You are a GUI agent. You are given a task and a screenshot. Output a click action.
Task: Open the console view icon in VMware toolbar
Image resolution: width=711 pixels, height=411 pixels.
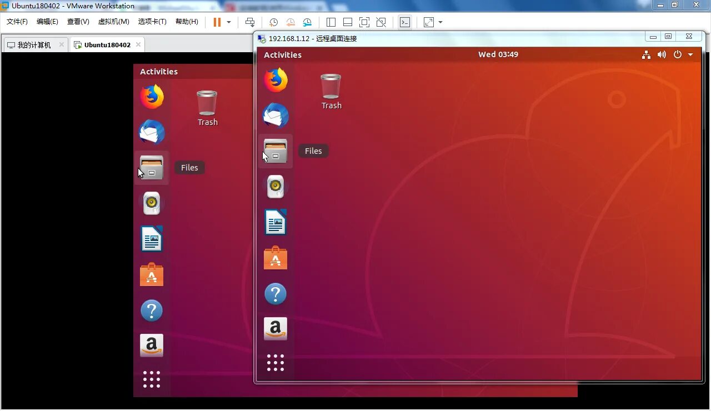[405, 22]
